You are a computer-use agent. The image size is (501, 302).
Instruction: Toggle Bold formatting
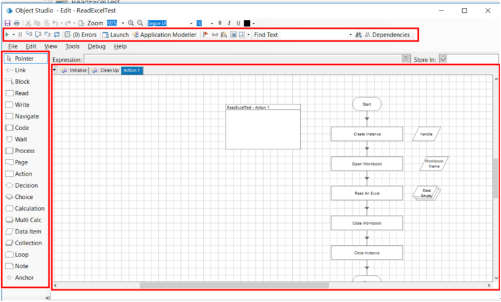coord(220,23)
